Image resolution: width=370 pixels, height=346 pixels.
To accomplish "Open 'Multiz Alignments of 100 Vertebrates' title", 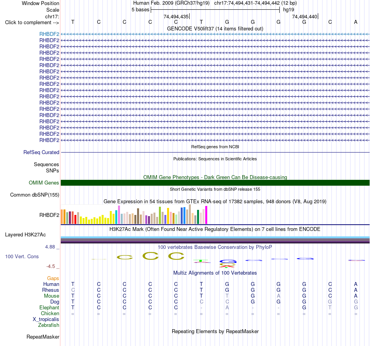I will (x=215, y=273).
